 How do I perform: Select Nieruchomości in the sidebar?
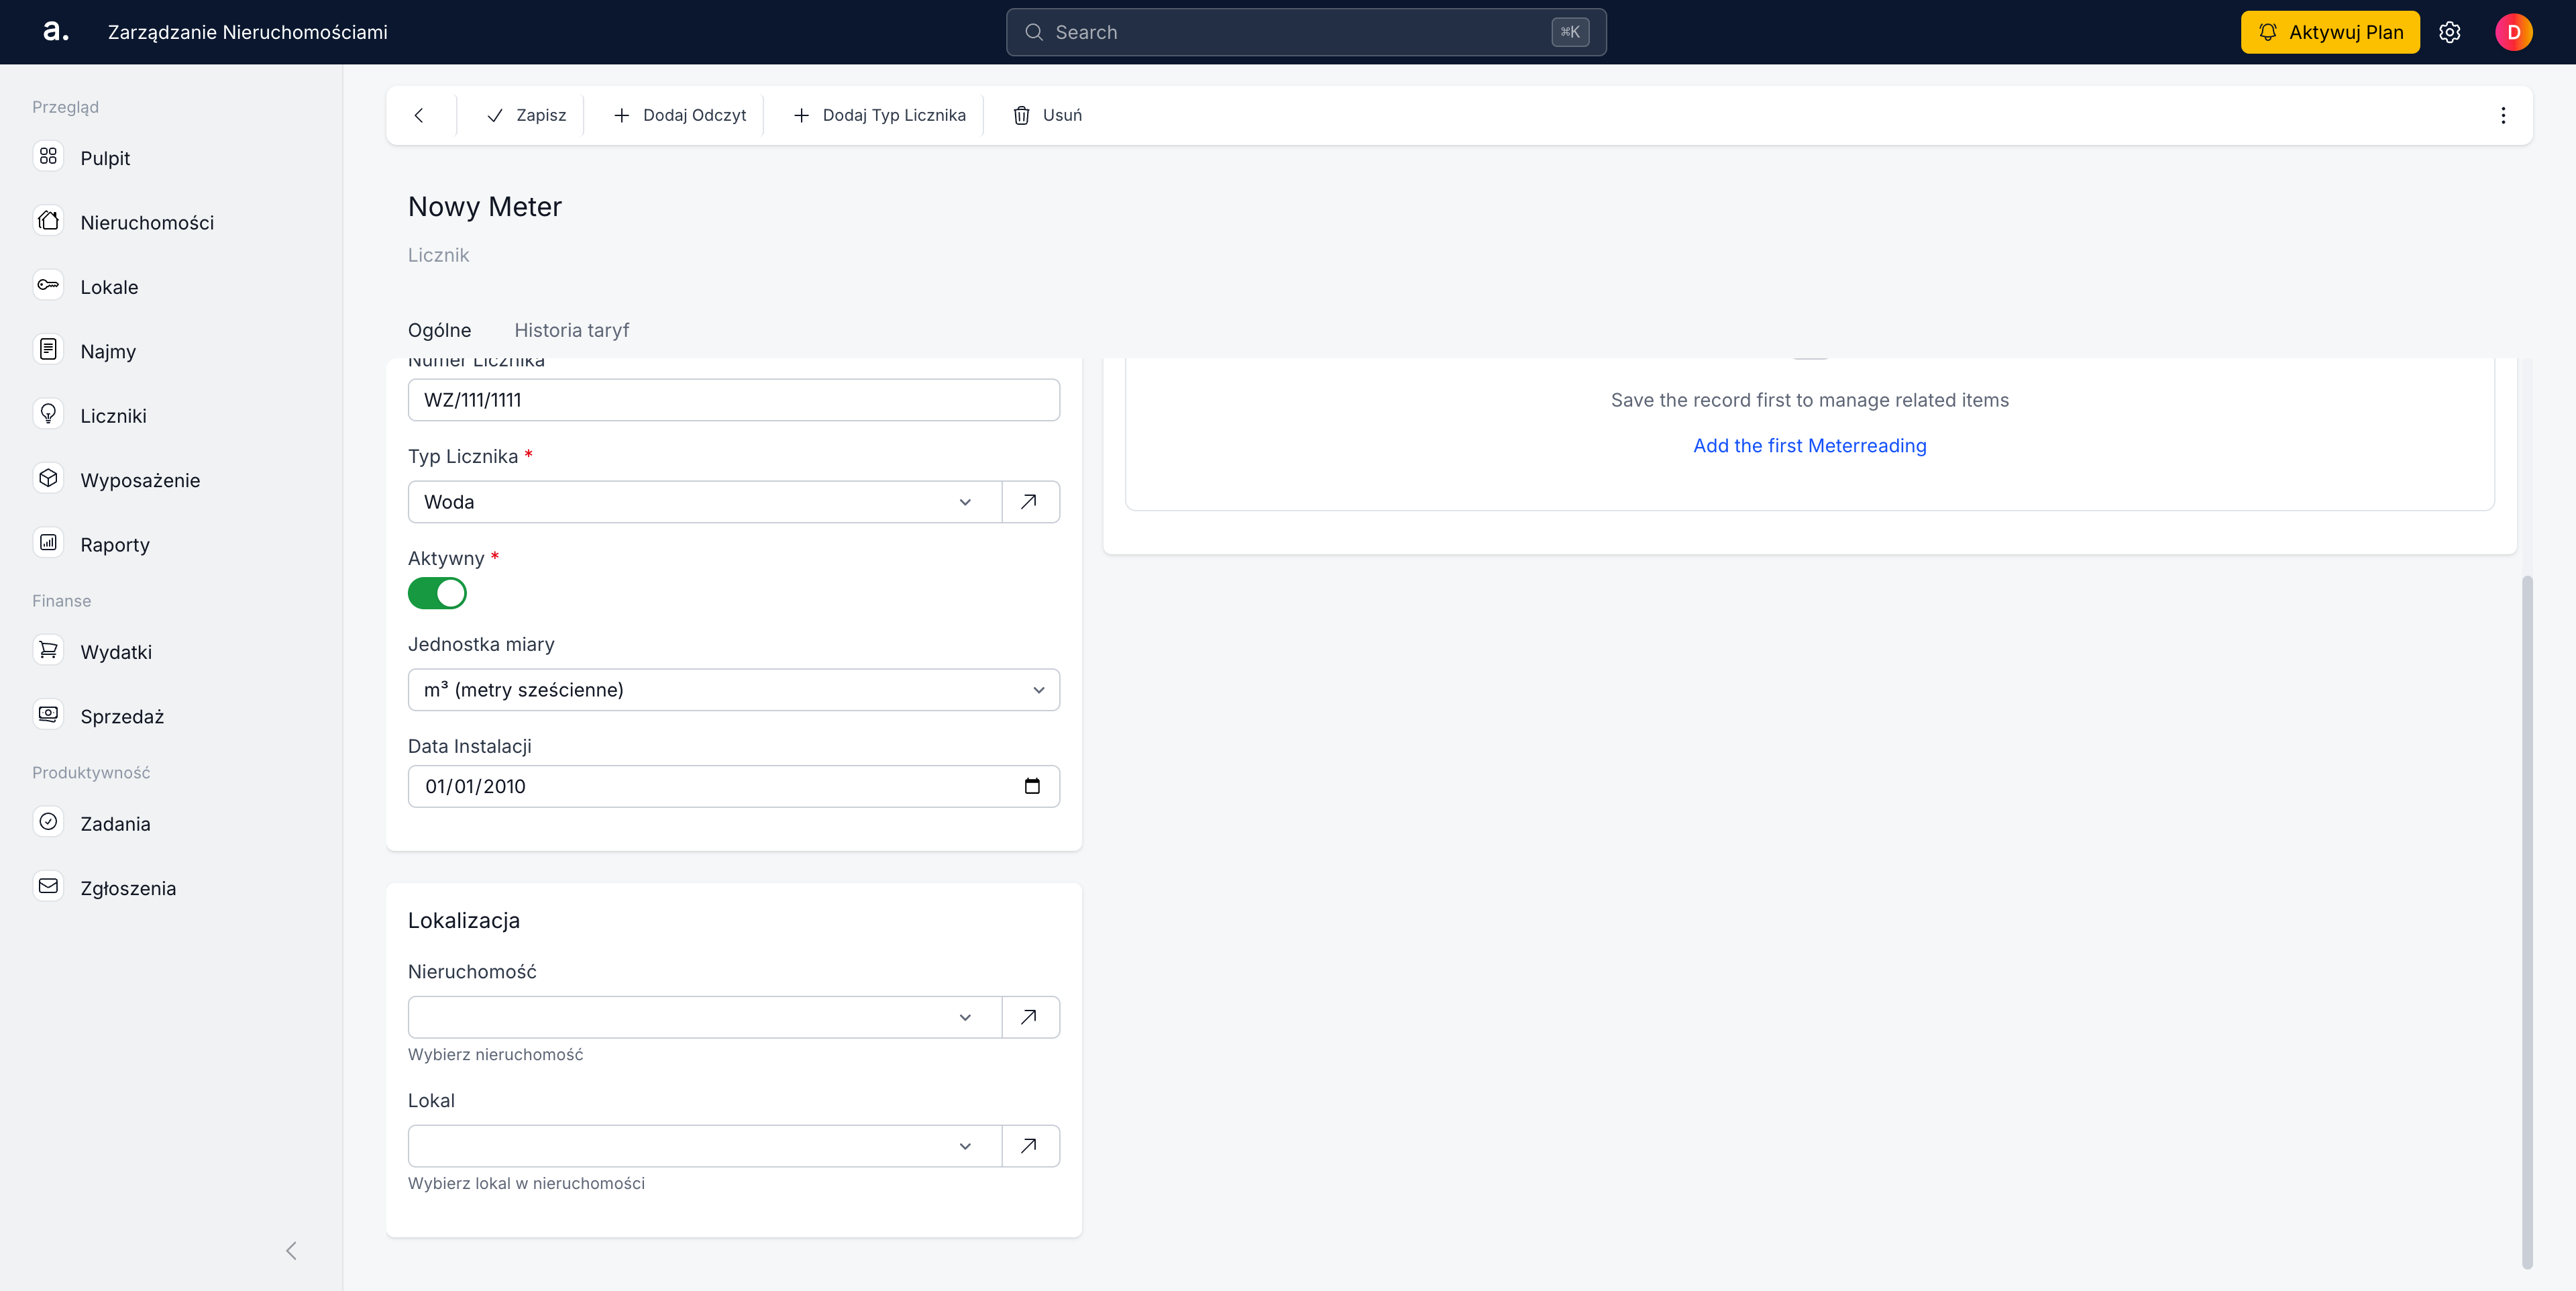(x=147, y=223)
